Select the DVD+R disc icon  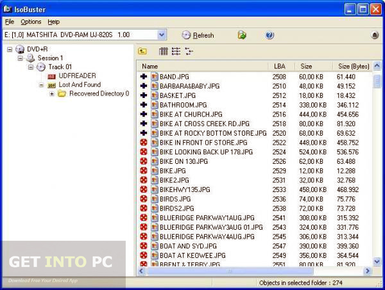pos(20,49)
